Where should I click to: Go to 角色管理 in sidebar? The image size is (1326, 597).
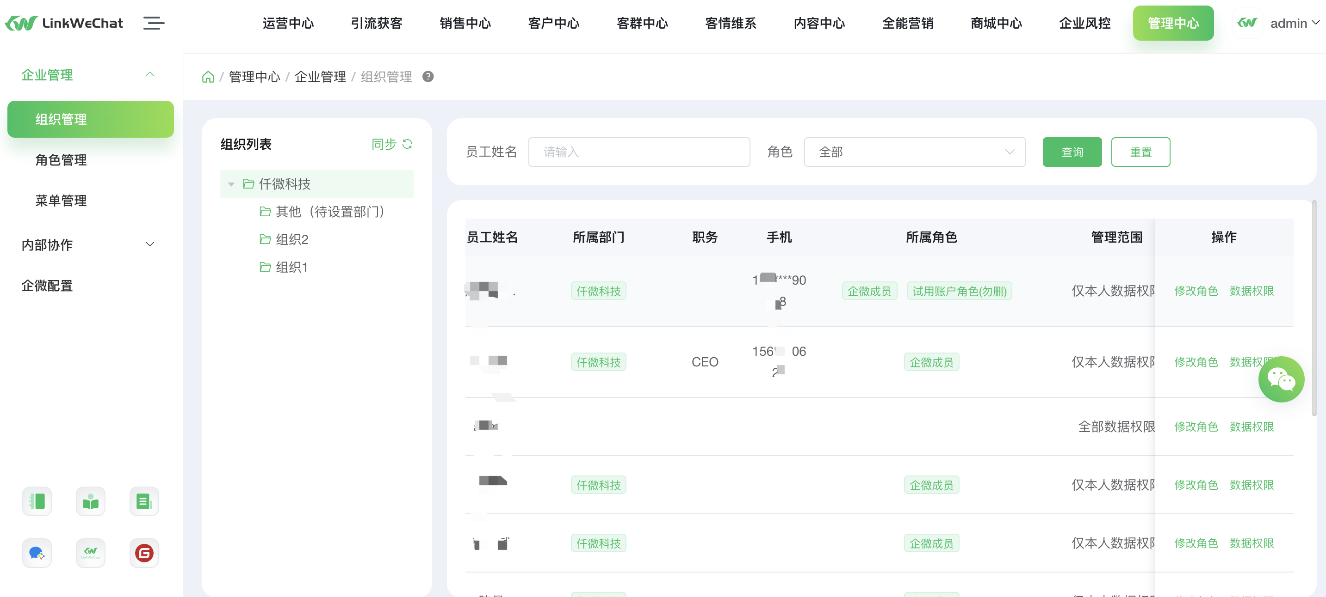point(61,160)
